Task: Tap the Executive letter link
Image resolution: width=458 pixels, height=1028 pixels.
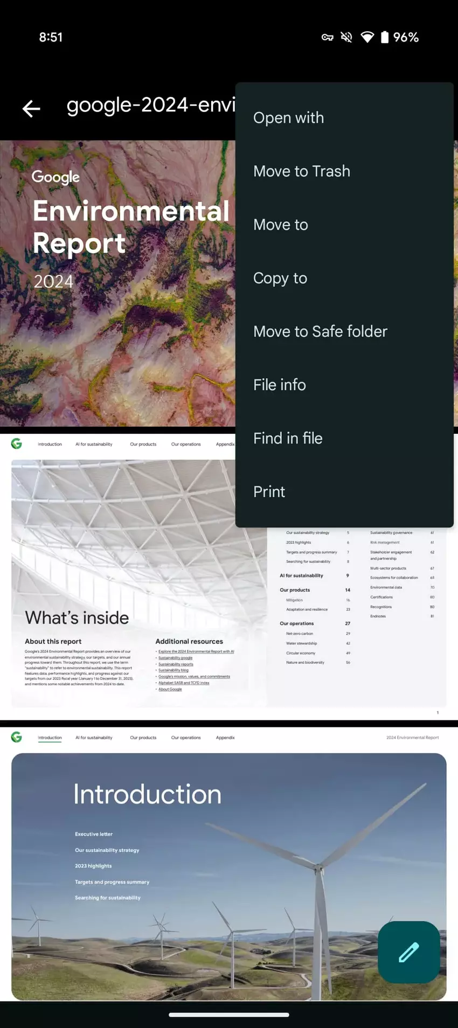Action: [x=94, y=834]
